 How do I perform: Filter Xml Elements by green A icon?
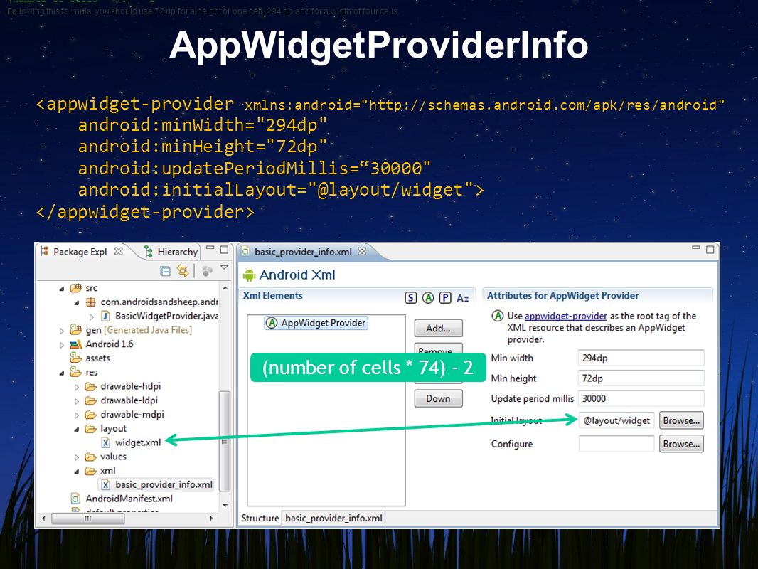coord(428,298)
